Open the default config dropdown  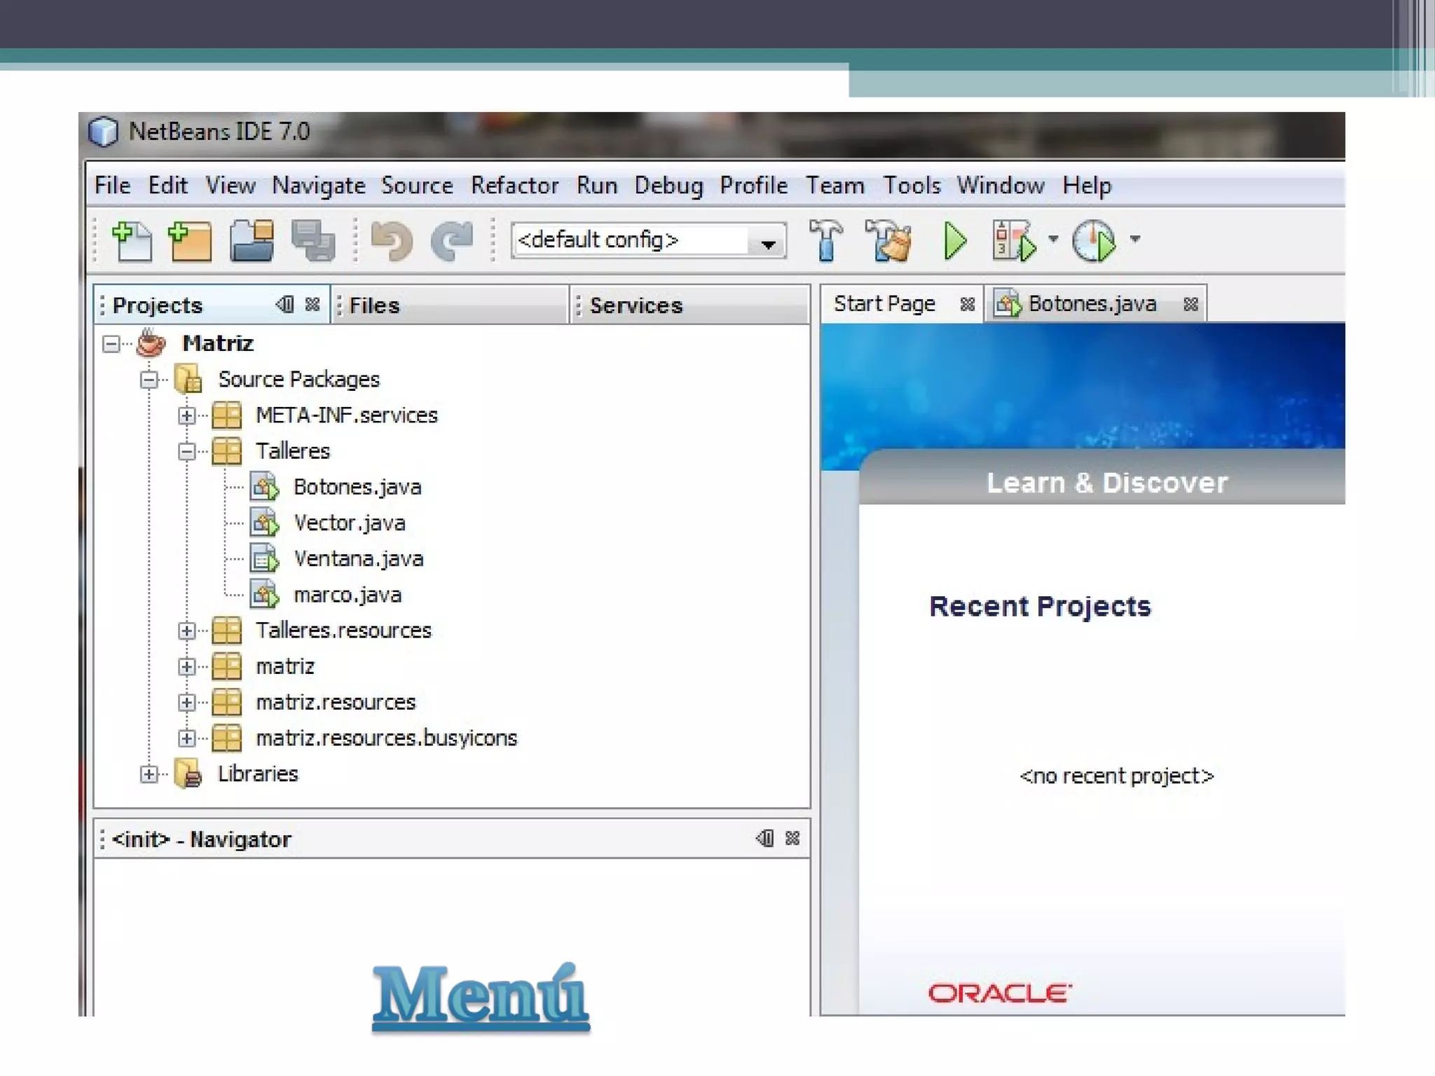[768, 242]
